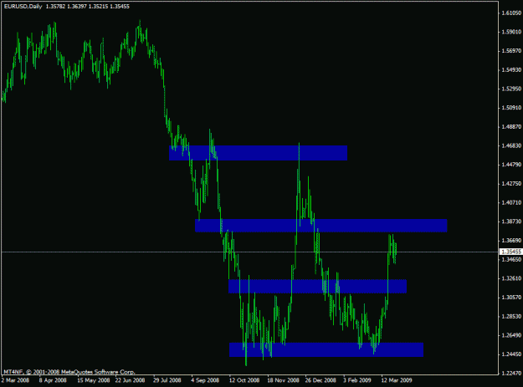Screen dimensions: 523x387
Task: Click the 8 Apr 2008 date label
Action: pos(53,380)
